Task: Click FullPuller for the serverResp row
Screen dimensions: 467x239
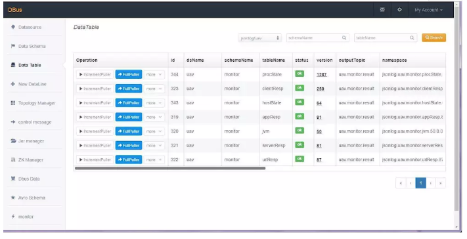Action: pyautogui.click(x=129, y=146)
